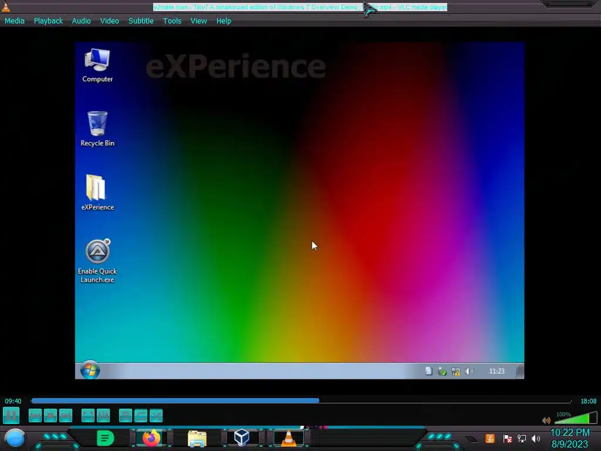The image size is (601, 451).
Task: Click the action center icon in video tray
Action: pyautogui.click(x=428, y=371)
